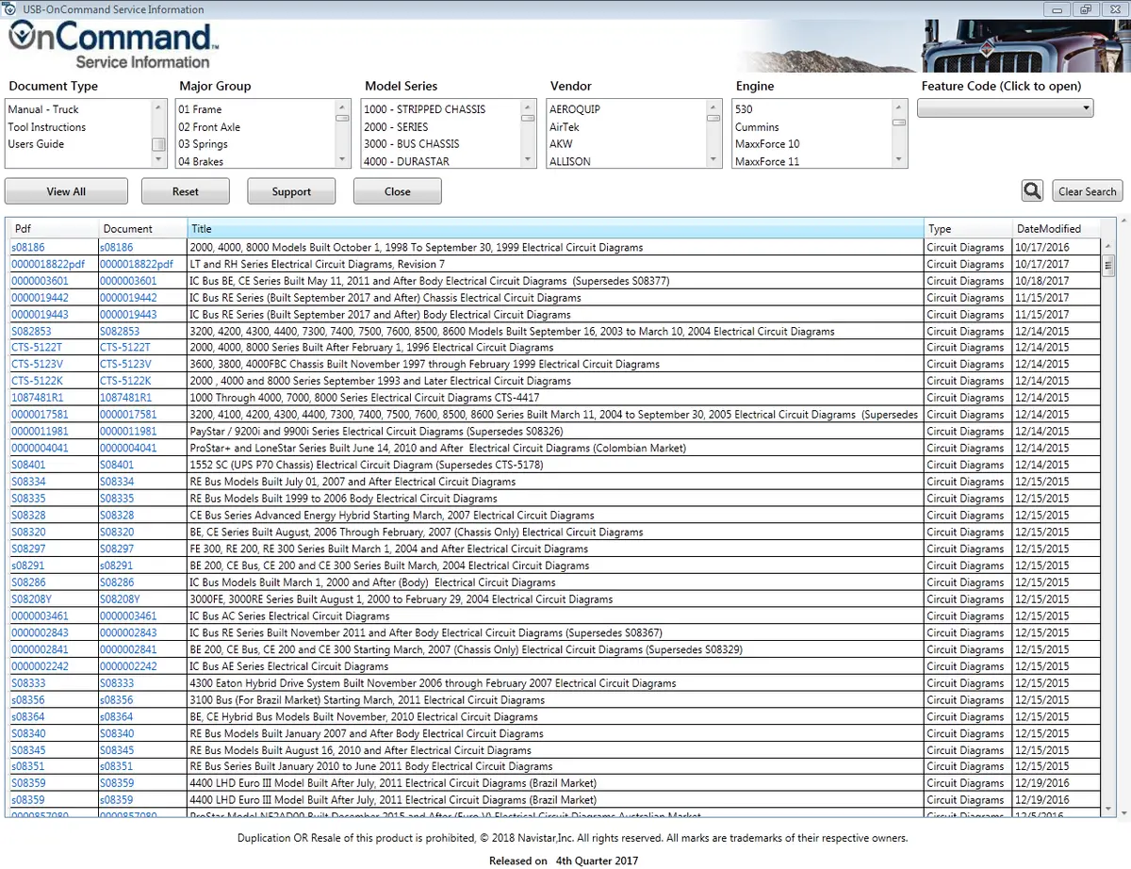Open pdf link S082853
The width and height of the screenshot is (1131, 869).
(31, 331)
